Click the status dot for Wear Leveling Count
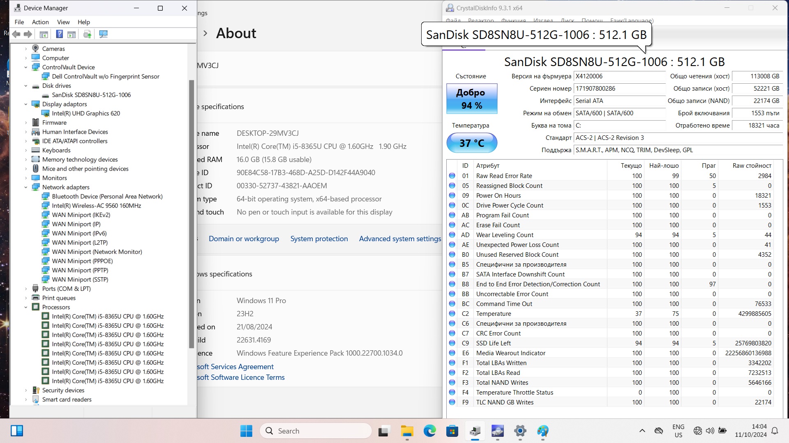The image size is (789, 443). (x=452, y=235)
